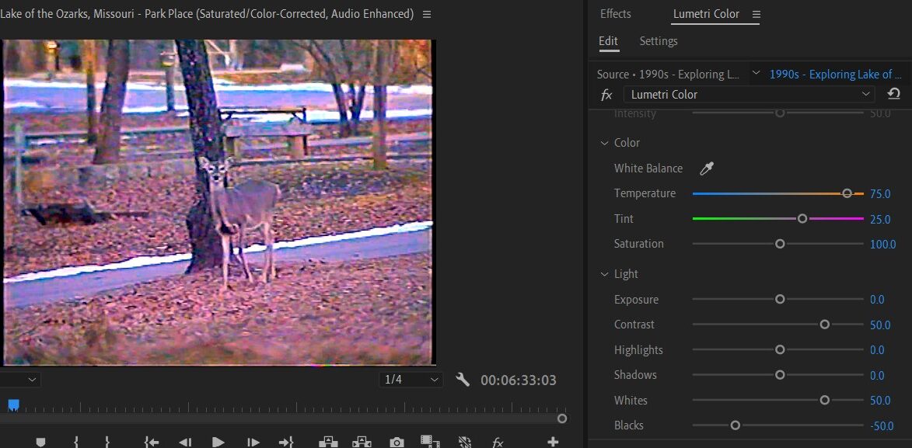Collapse the Light section
This screenshot has width=912, height=448.
click(604, 274)
